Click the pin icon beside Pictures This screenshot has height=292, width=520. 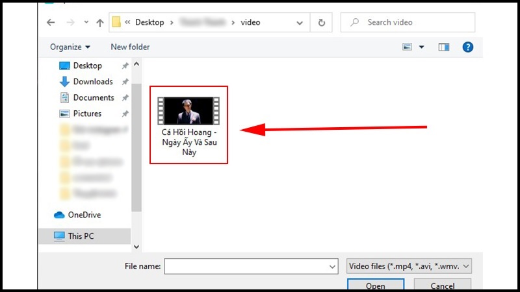click(125, 114)
